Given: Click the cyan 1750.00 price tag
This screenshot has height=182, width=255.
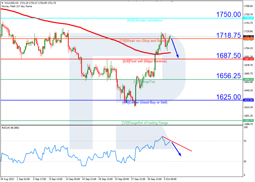Looking at the screenshot, I should click(248, 18).
